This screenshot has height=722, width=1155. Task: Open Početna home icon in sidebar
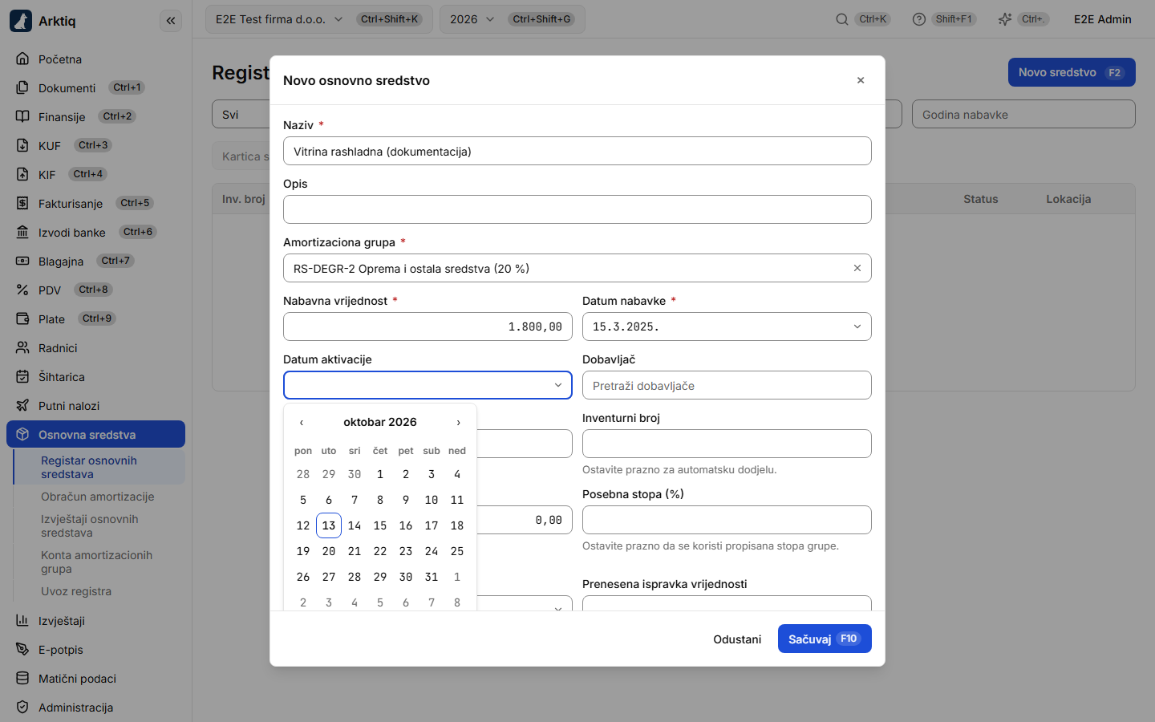[x=22, y=59]
